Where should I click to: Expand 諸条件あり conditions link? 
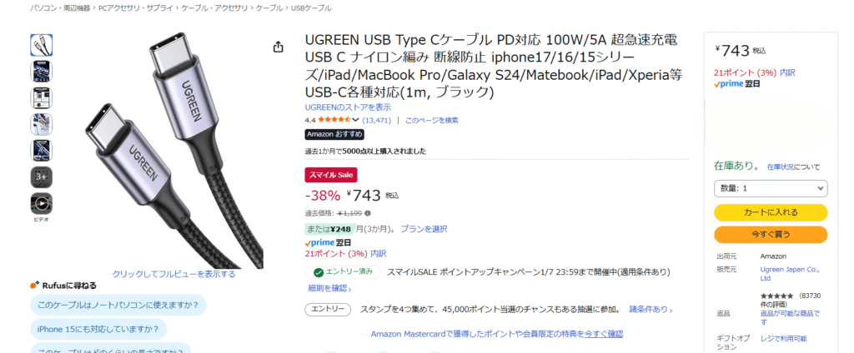(651, 309)
